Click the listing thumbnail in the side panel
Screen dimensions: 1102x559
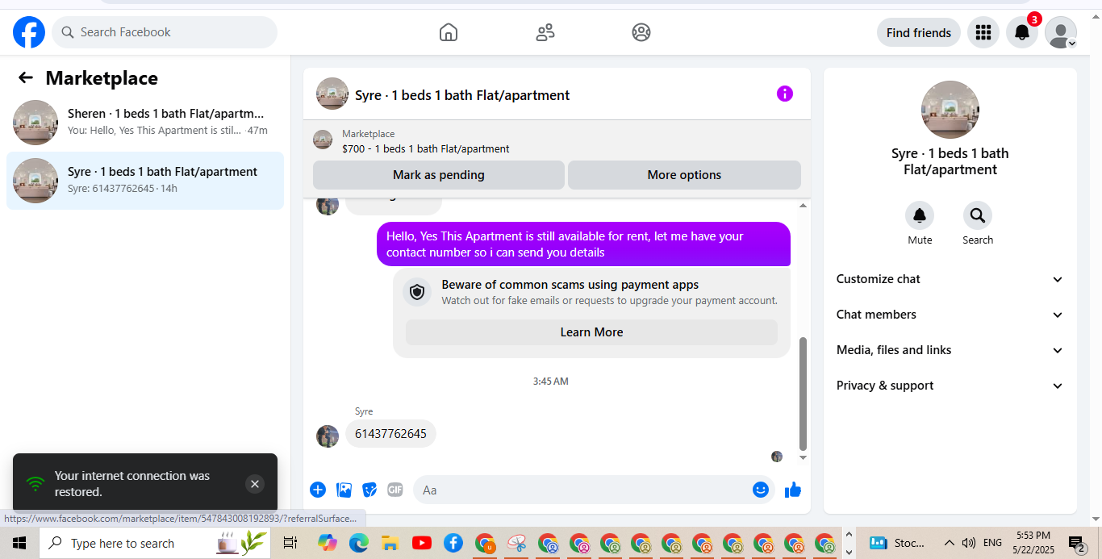point(950,110)
